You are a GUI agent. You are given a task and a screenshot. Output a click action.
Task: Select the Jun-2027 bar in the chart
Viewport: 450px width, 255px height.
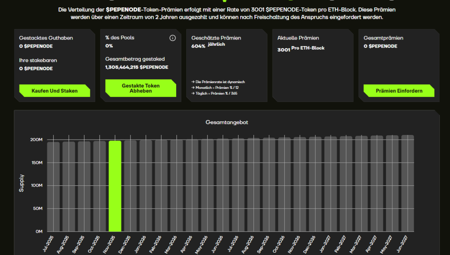coord(407,183)
